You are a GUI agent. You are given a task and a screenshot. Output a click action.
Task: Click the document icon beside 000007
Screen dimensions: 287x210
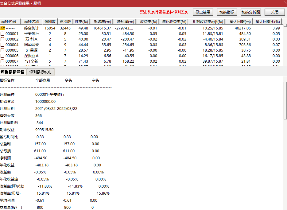[2, 61]
